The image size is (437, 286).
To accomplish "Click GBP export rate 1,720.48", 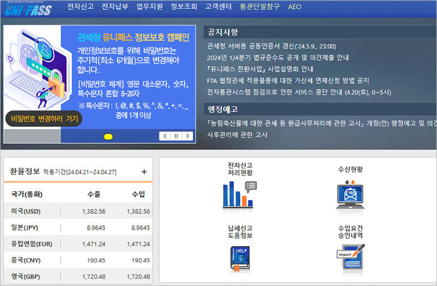I will pos(93,277).
